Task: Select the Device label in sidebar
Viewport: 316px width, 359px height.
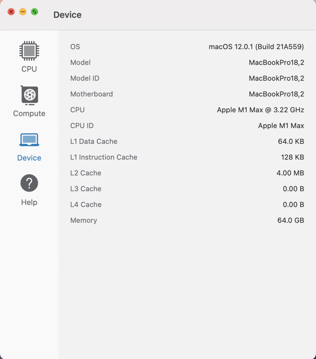Action: [x=29, y=158]
